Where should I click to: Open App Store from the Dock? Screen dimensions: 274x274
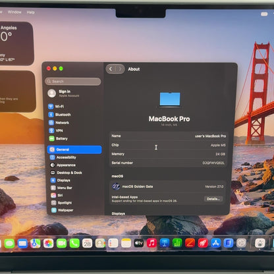215,243
